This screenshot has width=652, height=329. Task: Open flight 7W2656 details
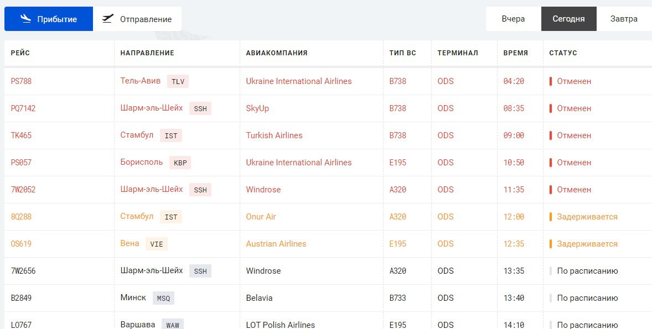23,271
